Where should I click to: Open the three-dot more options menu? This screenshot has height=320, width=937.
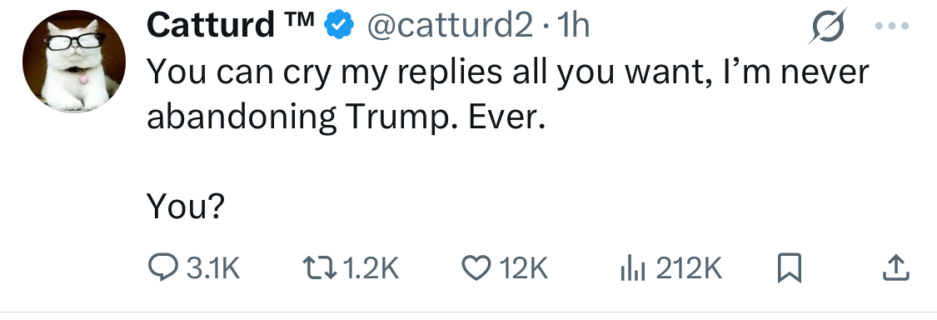tap(891, 26)
